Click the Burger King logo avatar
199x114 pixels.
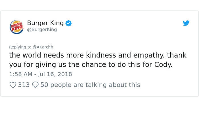tap(17, 27)
